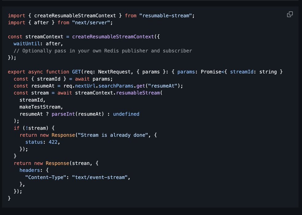Click the copy code icon
302x215 pixels.
coord(290,14)
